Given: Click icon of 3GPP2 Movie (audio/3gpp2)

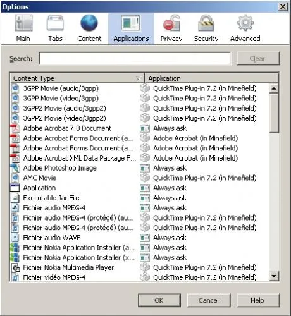Looking at the screenshot, I should 15,108.
